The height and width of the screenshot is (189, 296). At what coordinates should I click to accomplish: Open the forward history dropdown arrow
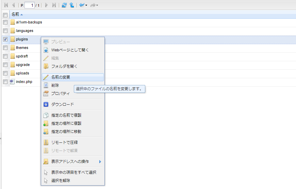97,5
